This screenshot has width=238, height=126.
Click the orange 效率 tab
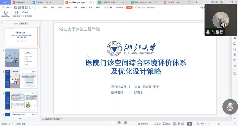pos(129,7)
